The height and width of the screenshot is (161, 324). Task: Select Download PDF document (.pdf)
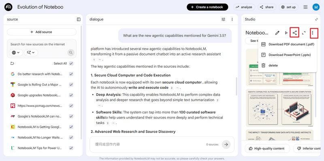tap(288, 44)
